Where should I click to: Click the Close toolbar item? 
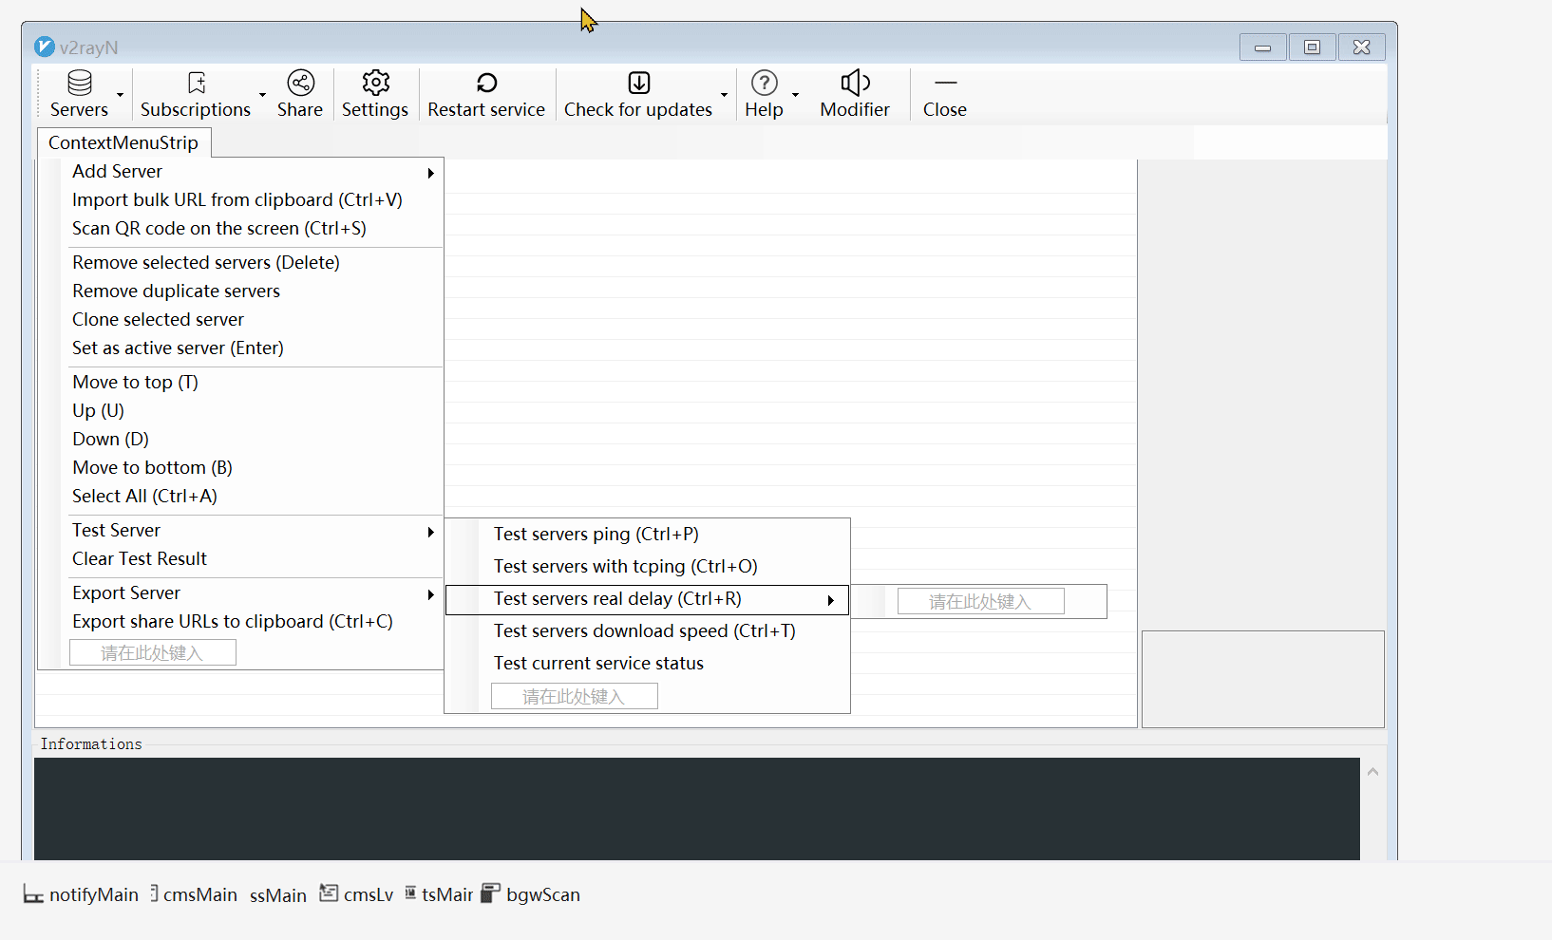coord(944,95)
